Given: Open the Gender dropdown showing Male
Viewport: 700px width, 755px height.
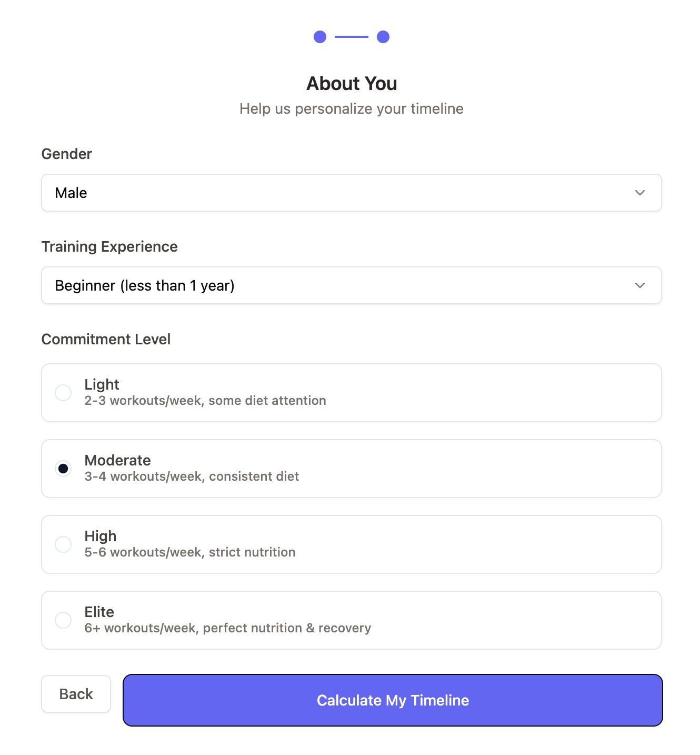Looking at the screenshot, I should point(352,193).
